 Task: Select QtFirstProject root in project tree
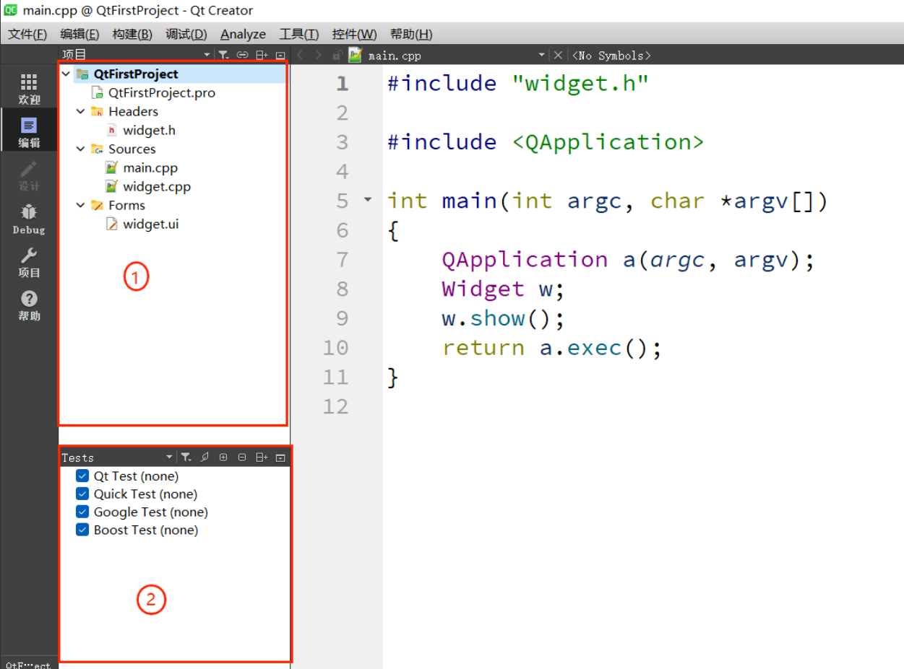(x=136, y=74)
